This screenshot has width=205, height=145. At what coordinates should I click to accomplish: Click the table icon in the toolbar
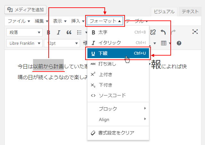click(x=164, y=43)
